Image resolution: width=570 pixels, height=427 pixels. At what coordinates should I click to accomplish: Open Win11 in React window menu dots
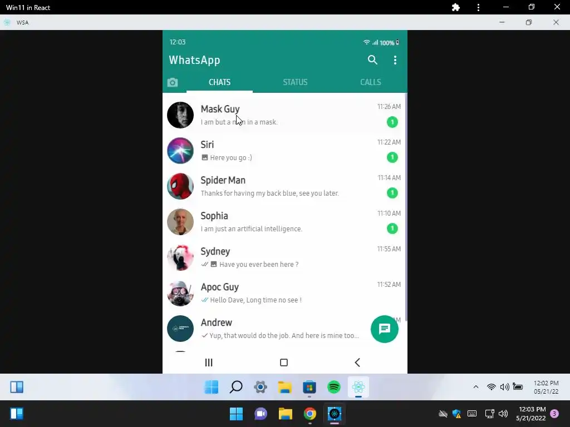[478, 7]
